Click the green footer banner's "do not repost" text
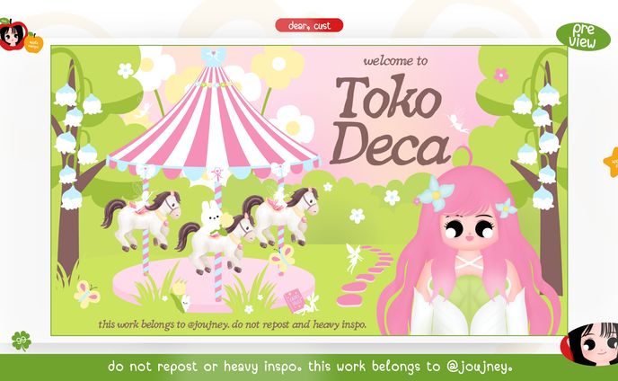The image size is (618, 381). [152, 367]
